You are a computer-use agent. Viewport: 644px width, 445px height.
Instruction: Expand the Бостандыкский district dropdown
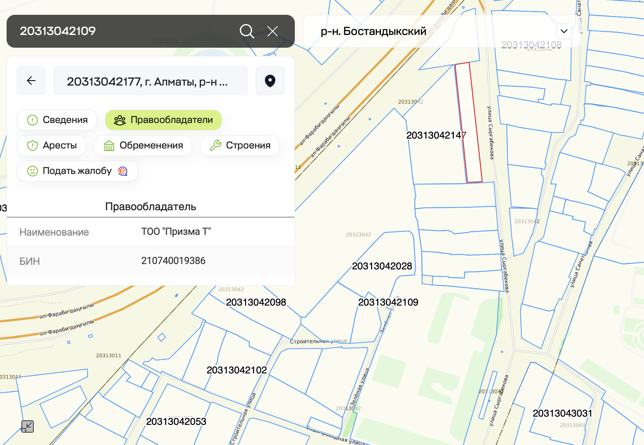click(564, 31)
